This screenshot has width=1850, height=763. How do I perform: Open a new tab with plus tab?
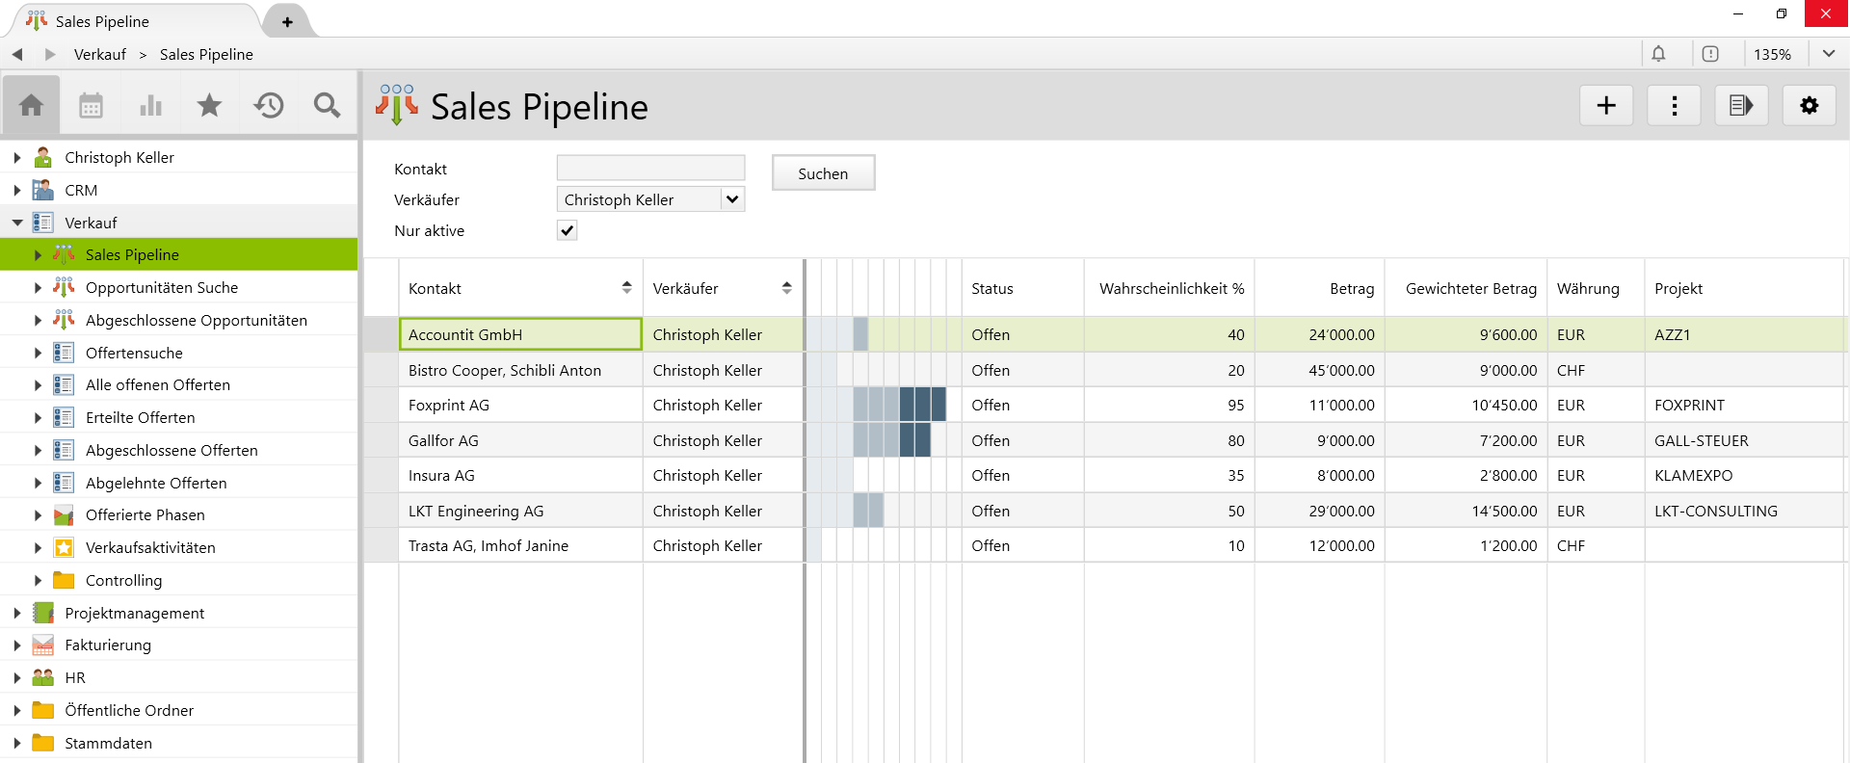tap(287, 21)
